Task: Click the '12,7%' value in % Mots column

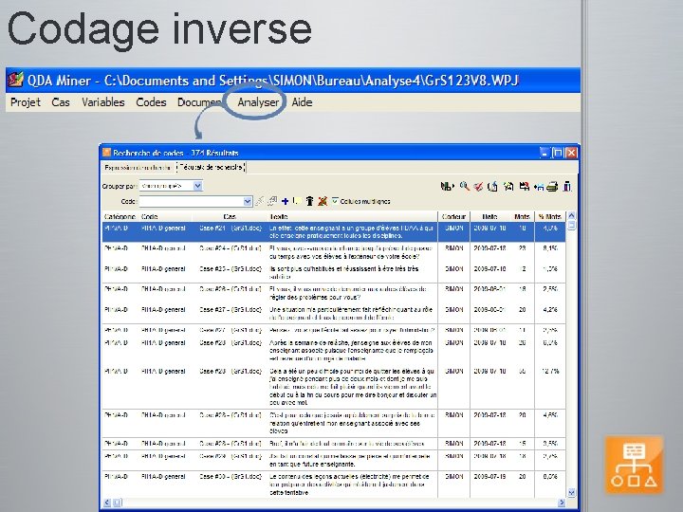Action: point(550,371)
